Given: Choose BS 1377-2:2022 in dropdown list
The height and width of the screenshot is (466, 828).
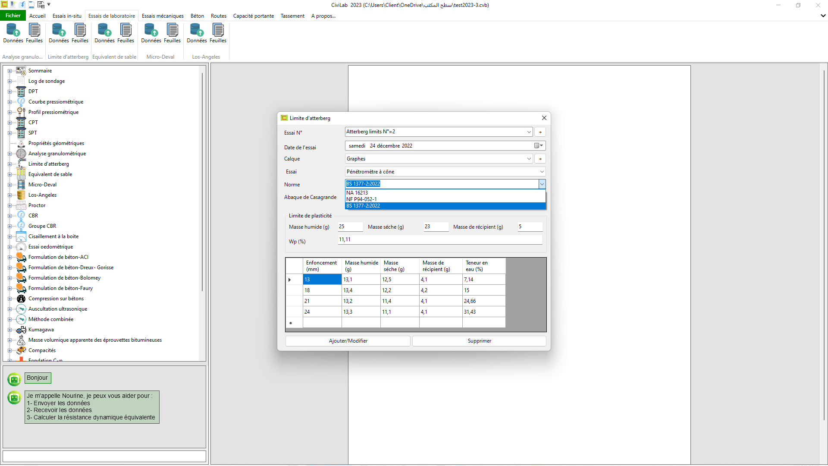Looking at the screenshot, I should 445,206.
